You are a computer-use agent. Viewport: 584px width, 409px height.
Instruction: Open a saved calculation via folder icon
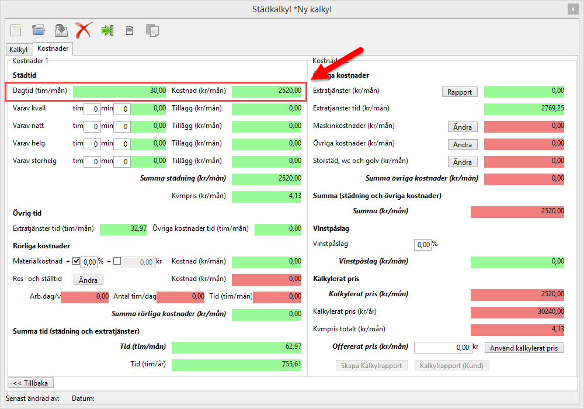(x=39, y=30)
